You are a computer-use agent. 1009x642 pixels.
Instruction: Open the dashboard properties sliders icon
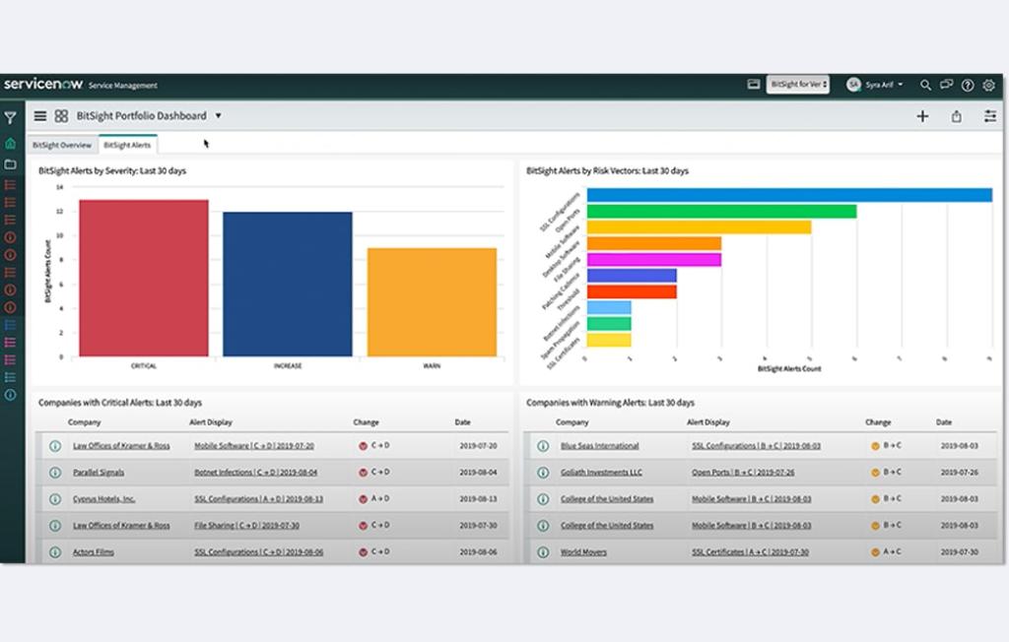[x=990, y=116]
